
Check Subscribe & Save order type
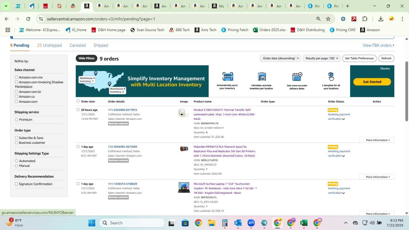pyautogui.click(x=16, y=138)
